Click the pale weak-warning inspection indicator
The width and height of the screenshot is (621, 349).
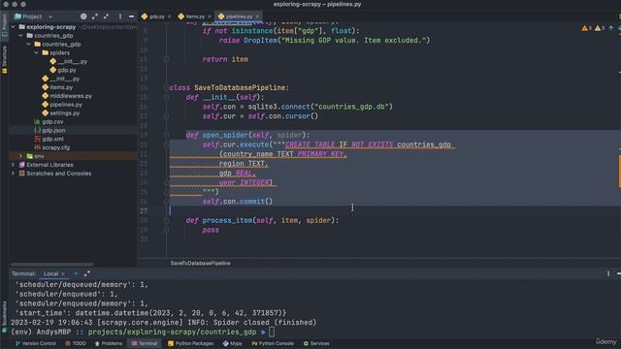pyautogui.click(x=600, y=28)
